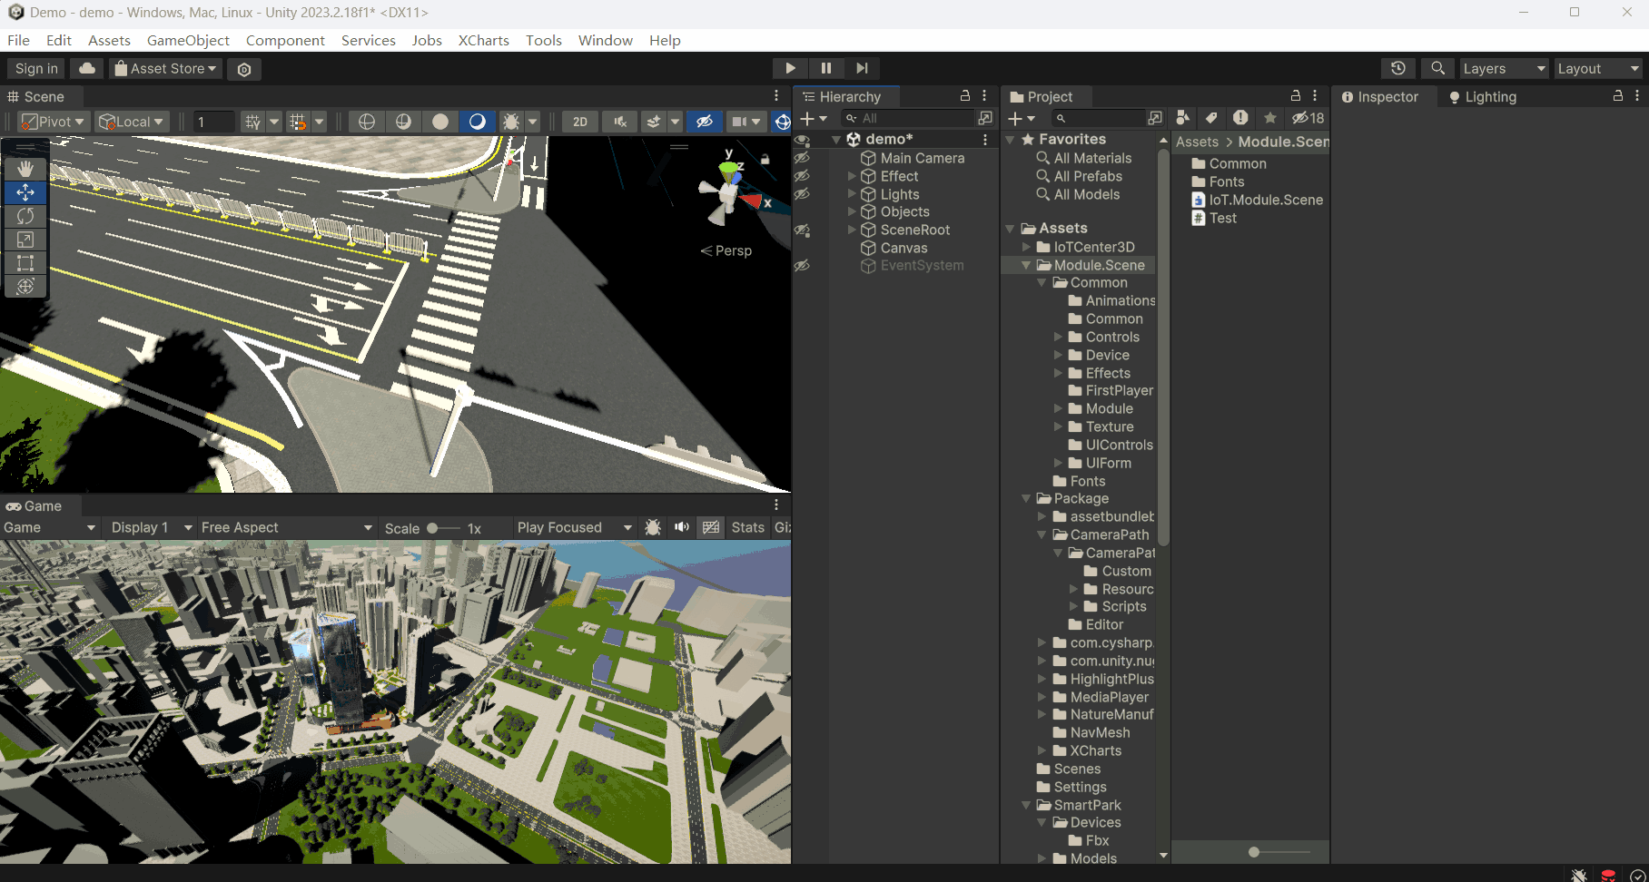The image size is (1649, 882).
Task: Select the Rotate tool in Scene
Action: pyautogui.click(x=25, y=216)
